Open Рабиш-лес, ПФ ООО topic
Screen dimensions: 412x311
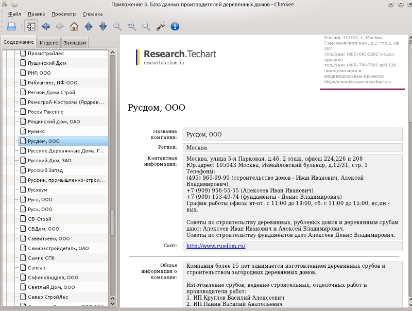tap(53, 82)
